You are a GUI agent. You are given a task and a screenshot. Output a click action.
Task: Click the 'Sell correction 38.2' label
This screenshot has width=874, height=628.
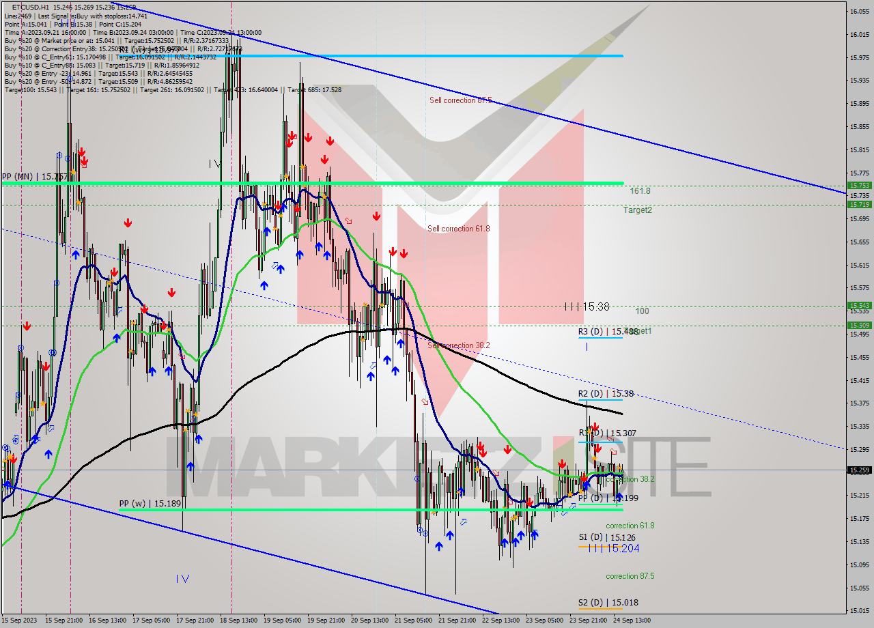click(x=458, y=345)
